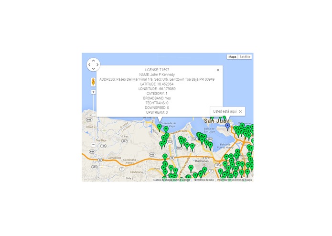Screen dimensions: 332x236
Task: Click the Campanilla map label
Action: pos(114,158)
